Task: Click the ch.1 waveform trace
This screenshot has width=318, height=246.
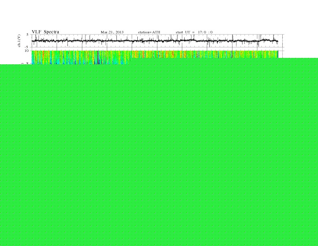Action: pos(155,41)
